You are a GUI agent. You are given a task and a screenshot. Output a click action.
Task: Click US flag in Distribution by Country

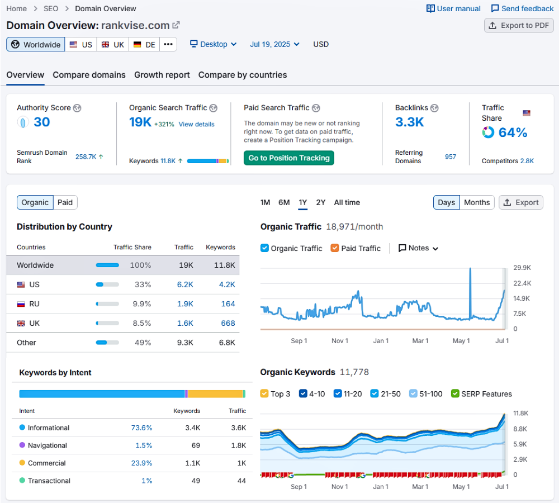coord(21,285)
